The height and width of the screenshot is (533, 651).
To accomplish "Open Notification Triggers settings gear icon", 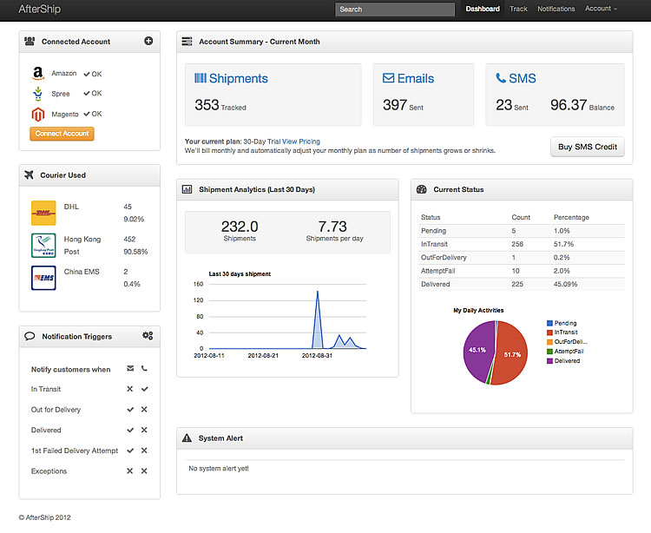I will 148,335.
